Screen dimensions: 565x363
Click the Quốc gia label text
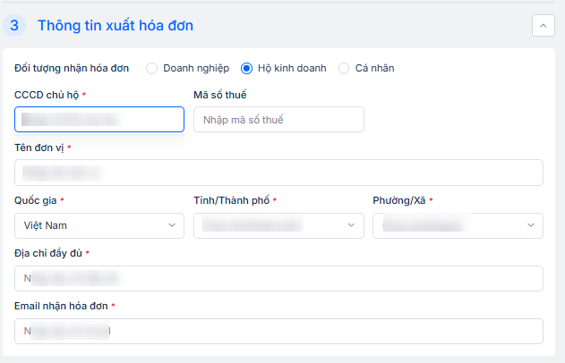[x=36, y=200]
